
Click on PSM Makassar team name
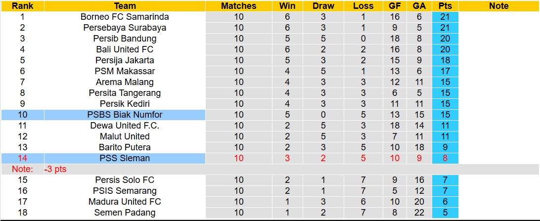125,71
